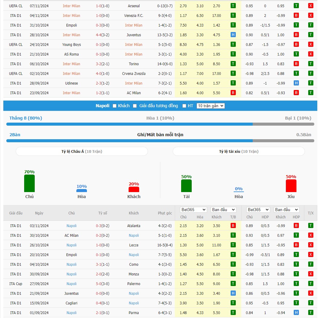The height and width of the screenshot is (318, 320).
Task: Click Bại 1 (10%) loss label
Action: 298,118
